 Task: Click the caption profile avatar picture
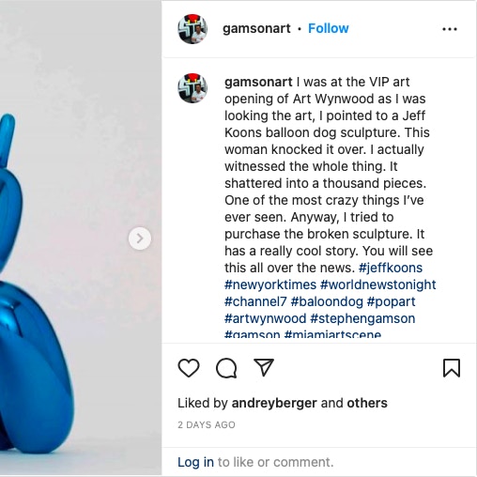tap(192, 88)
